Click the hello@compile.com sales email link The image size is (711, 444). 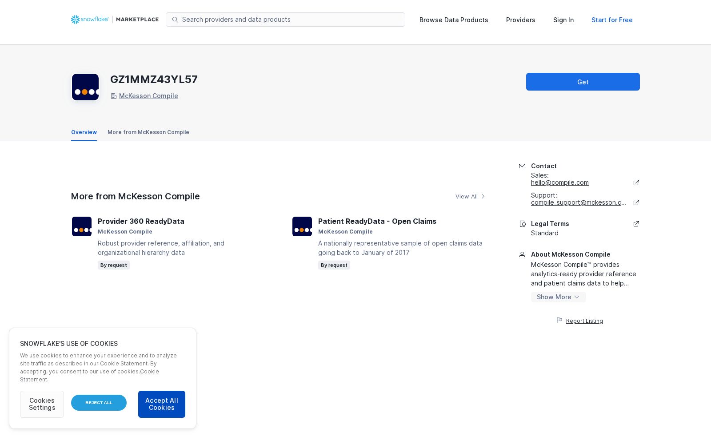560,182
